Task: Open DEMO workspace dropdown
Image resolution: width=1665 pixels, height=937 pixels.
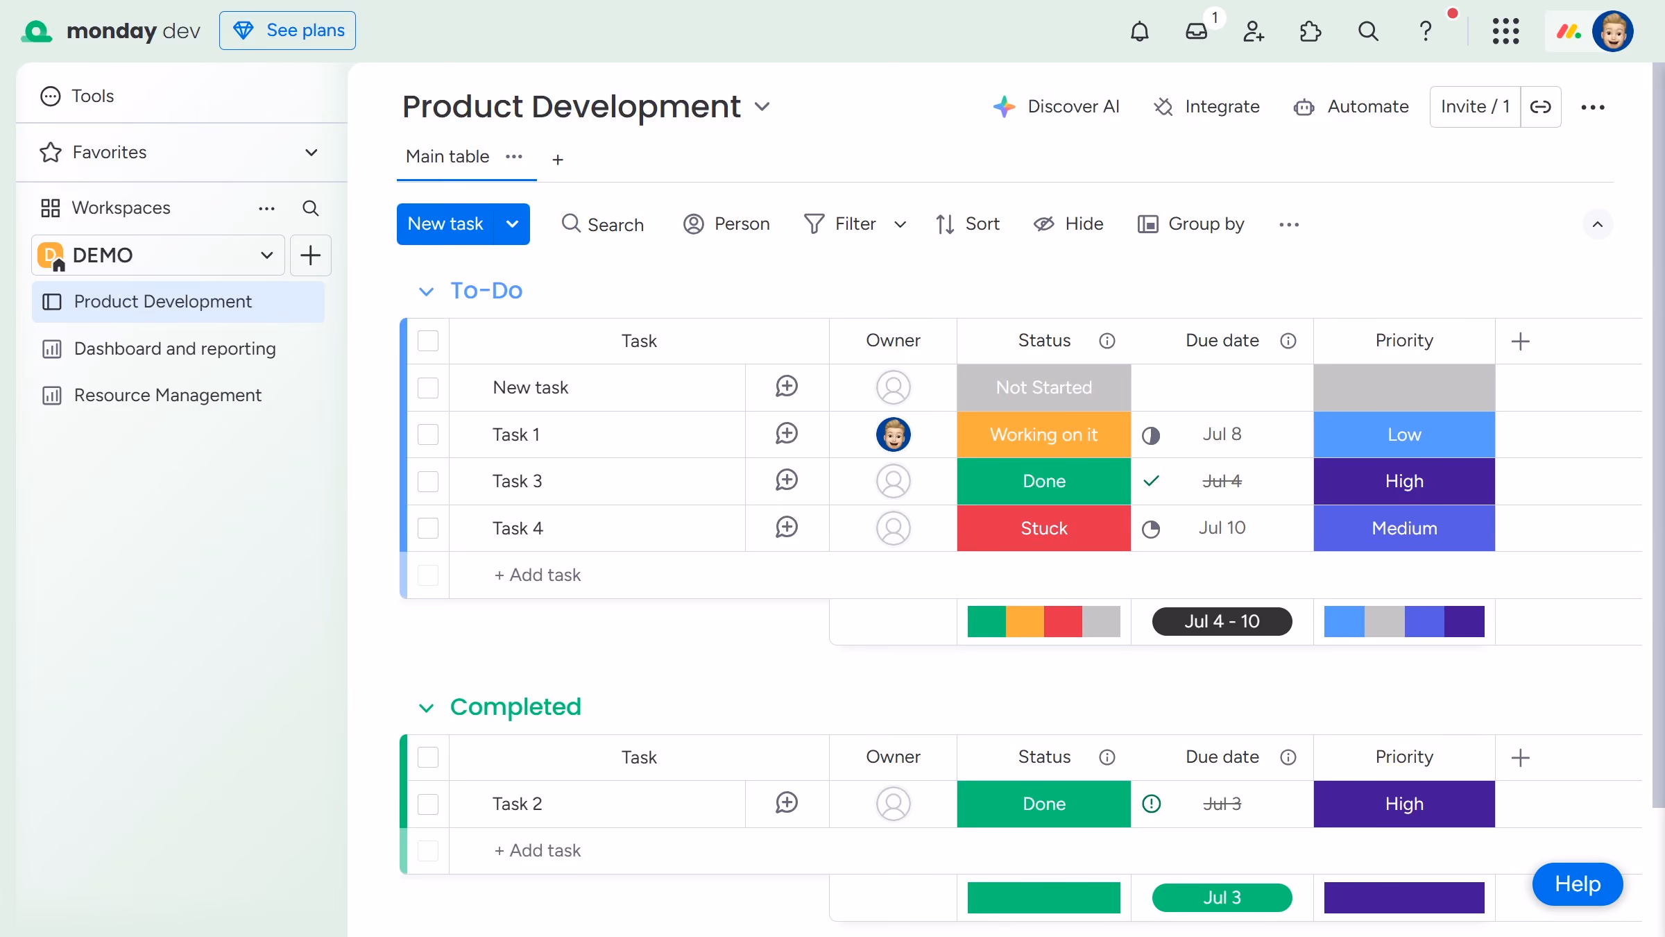Action: coord(266,255)
